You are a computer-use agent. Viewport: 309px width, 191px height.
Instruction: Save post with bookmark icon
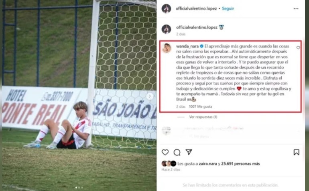tap(297, 152)
